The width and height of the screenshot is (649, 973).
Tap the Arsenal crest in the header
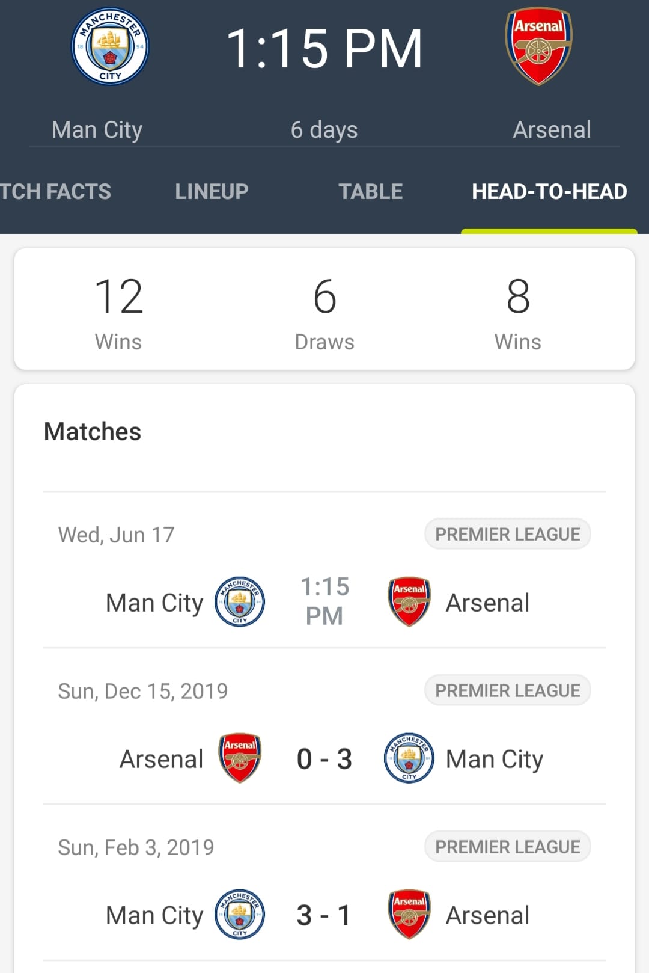(539, 46)
